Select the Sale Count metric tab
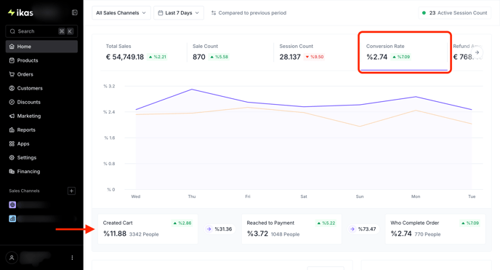 (x=230, y=52)
